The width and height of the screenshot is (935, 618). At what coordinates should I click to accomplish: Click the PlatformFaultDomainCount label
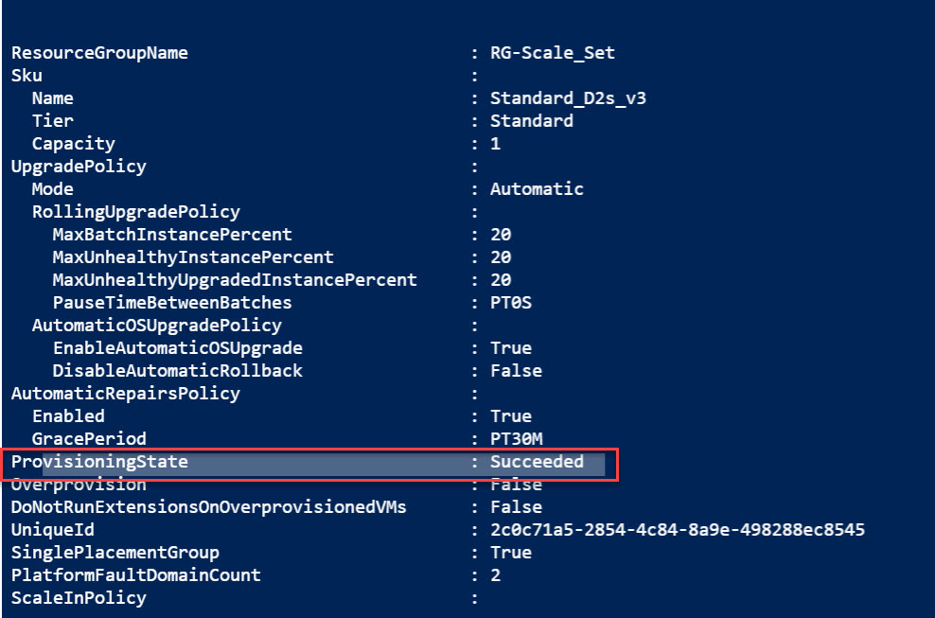click(135, 575)
